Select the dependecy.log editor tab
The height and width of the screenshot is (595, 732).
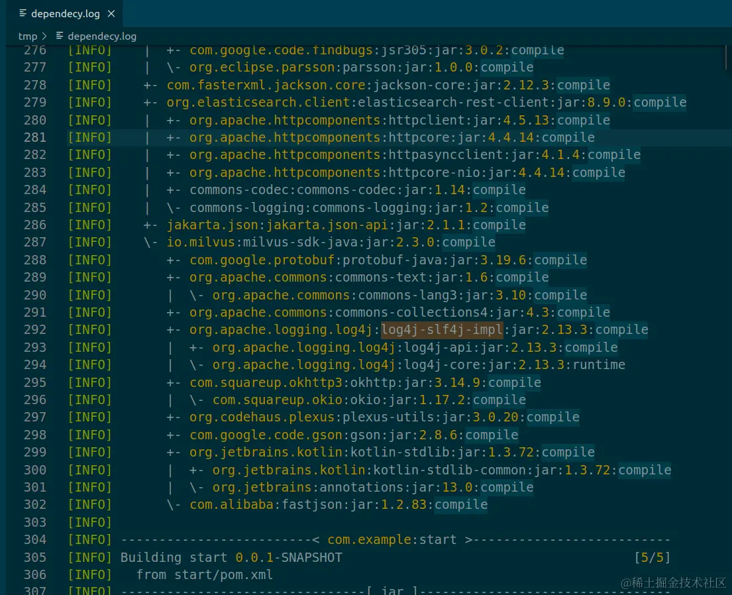pos(66,13)
